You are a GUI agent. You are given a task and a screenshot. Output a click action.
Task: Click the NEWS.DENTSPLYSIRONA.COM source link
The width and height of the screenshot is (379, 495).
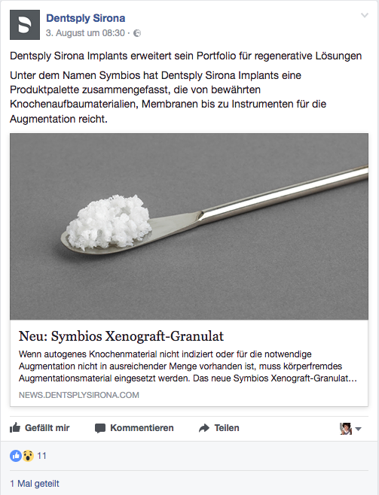[78, 395]
